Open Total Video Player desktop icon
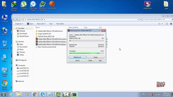 pyautogui.click(x=33, y=6)
